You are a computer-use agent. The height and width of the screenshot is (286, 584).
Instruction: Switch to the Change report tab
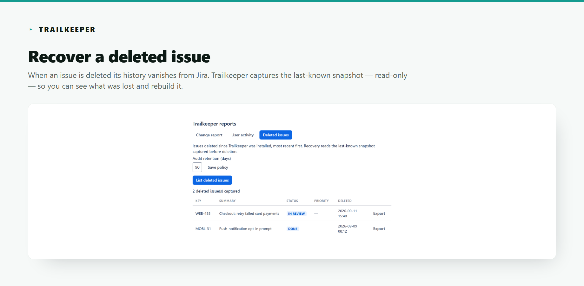click(x=209, y=135)
